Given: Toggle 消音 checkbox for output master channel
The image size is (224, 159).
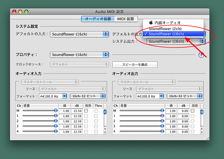Looking at the screenshot, I should coord(193,111).
